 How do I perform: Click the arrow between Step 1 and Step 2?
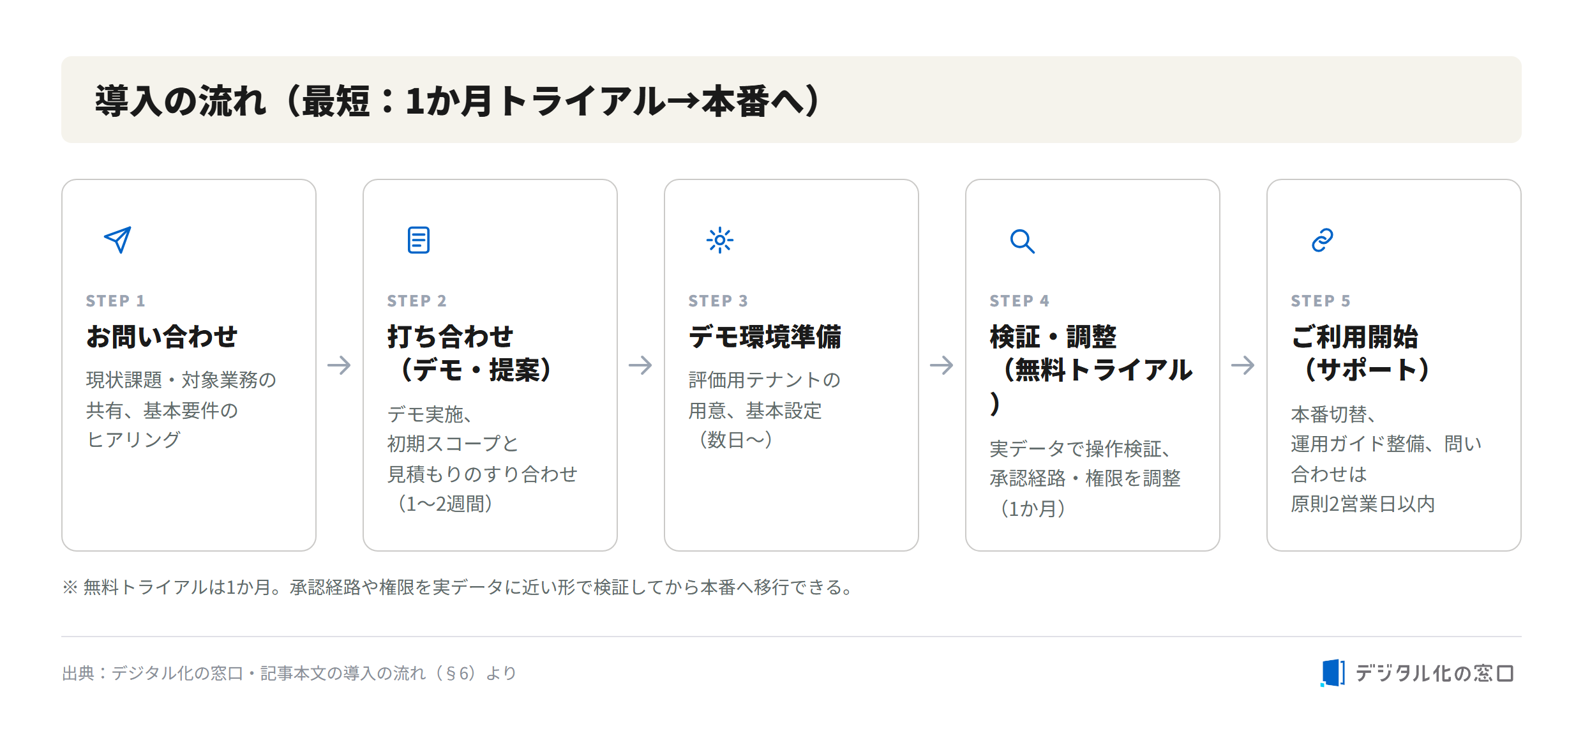pos(339,365)
